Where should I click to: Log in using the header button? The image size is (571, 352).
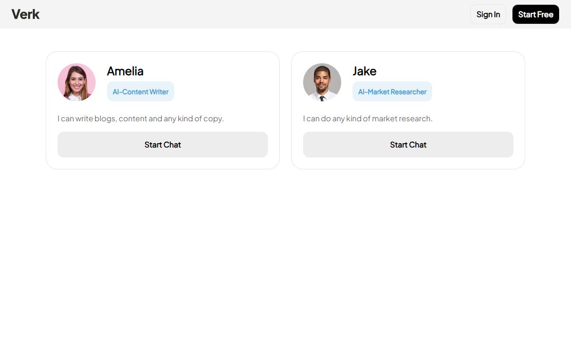488,14
